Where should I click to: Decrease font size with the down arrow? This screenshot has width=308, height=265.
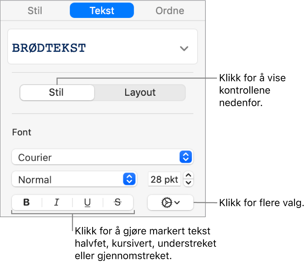click(188, 183)
